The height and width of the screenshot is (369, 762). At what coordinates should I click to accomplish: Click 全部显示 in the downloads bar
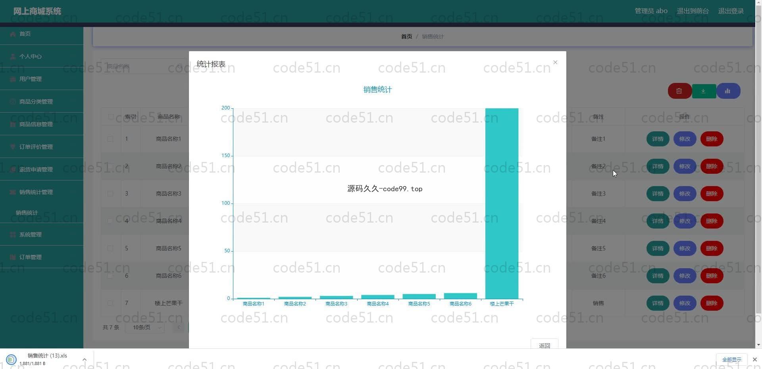tap(731, 359)
